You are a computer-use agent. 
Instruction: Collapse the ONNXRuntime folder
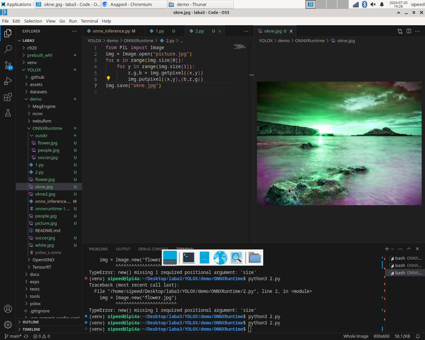[47, 128]
